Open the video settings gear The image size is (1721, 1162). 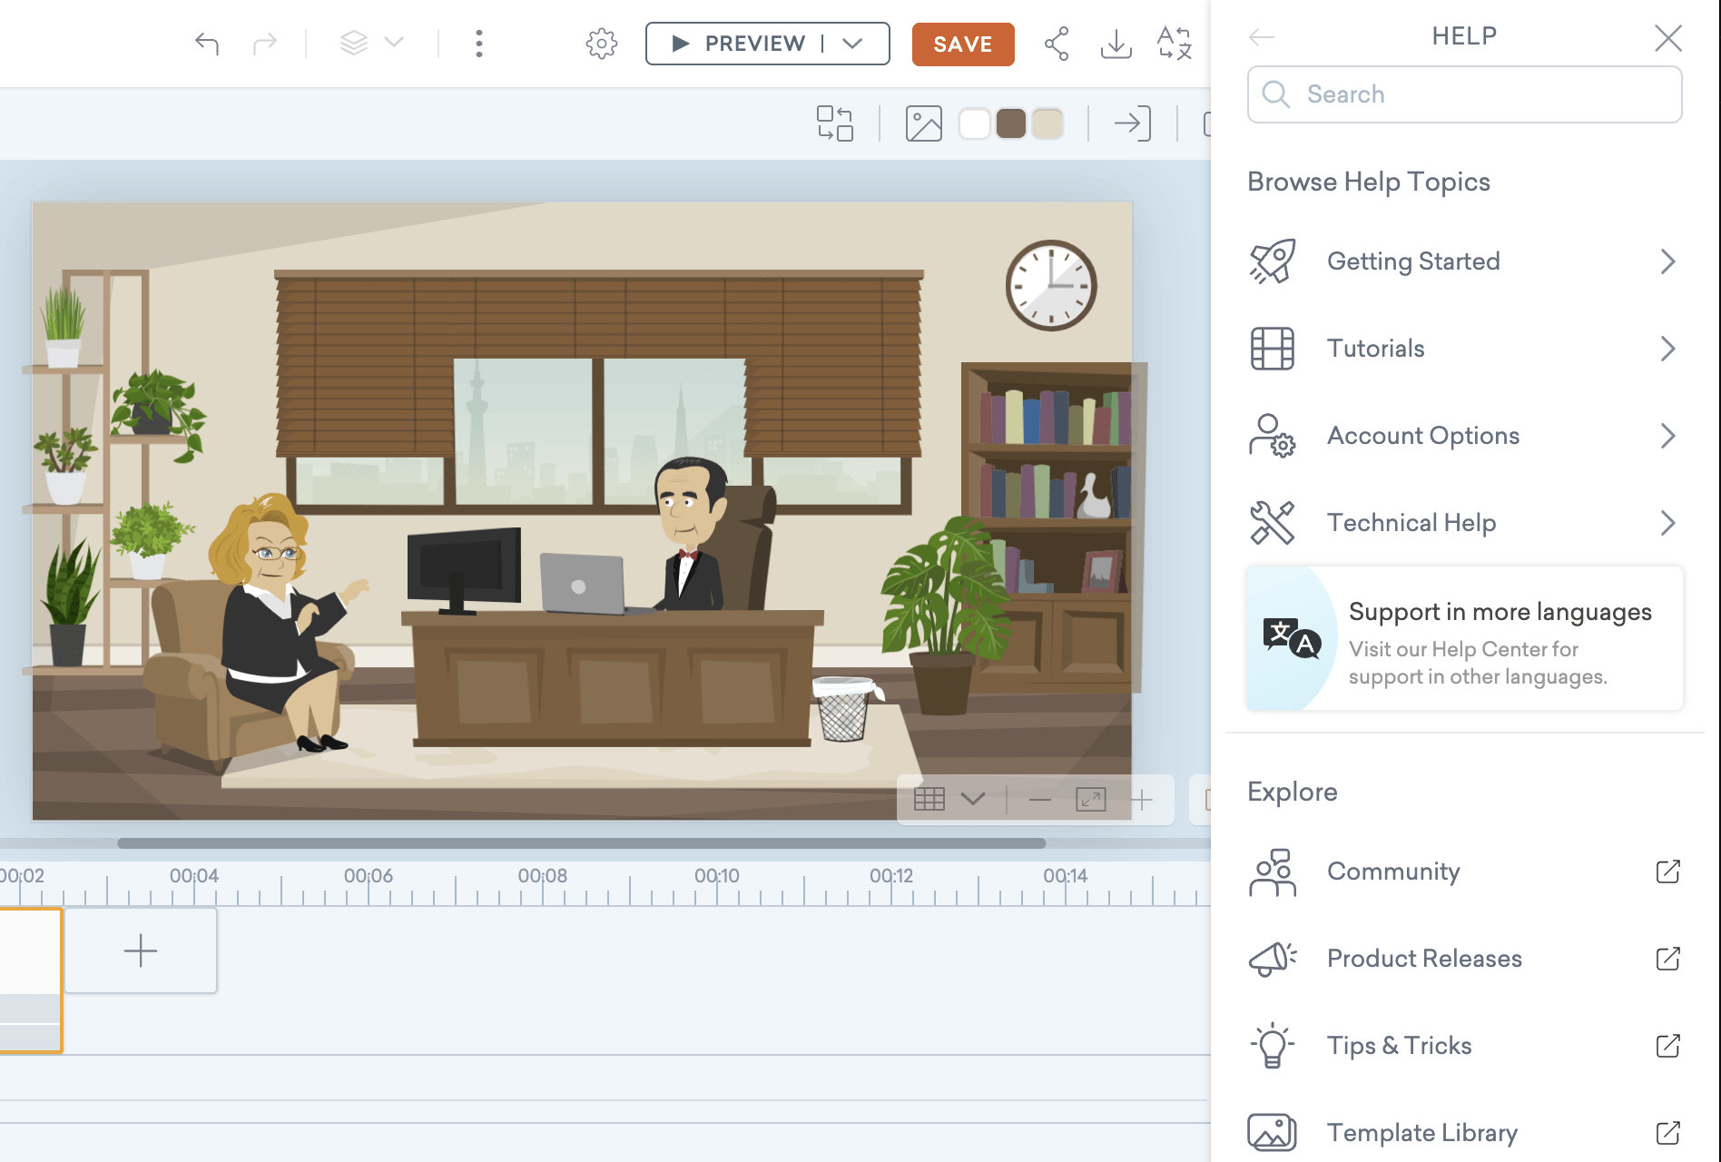click(600, 43)
